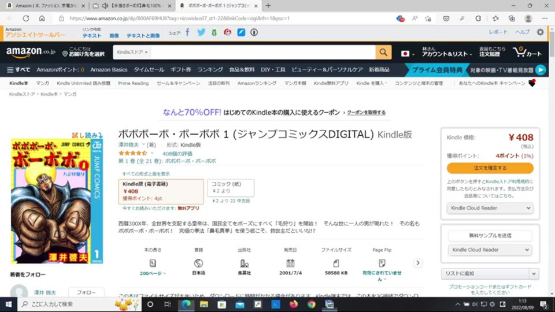The image size is (555, 312).
Task: Open Kindle Cloud Reader sample dropdown
Action: tap(490, 250)
